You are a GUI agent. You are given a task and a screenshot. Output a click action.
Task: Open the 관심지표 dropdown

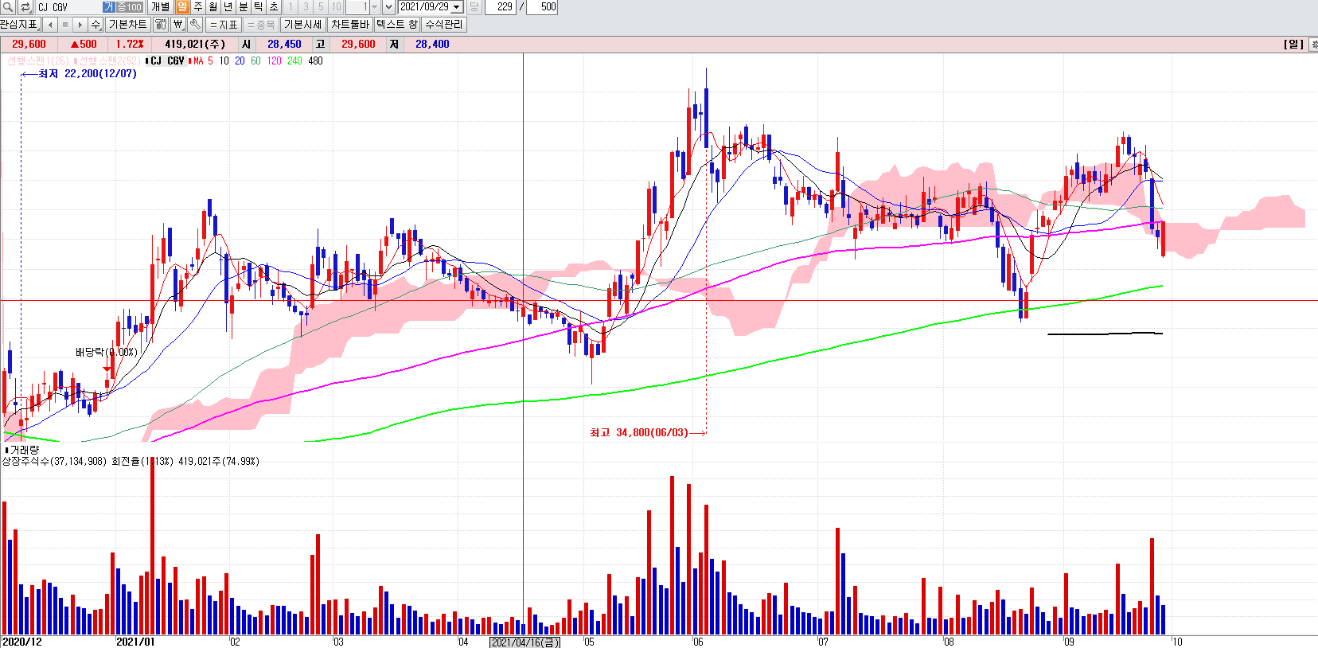click(19, 25)
